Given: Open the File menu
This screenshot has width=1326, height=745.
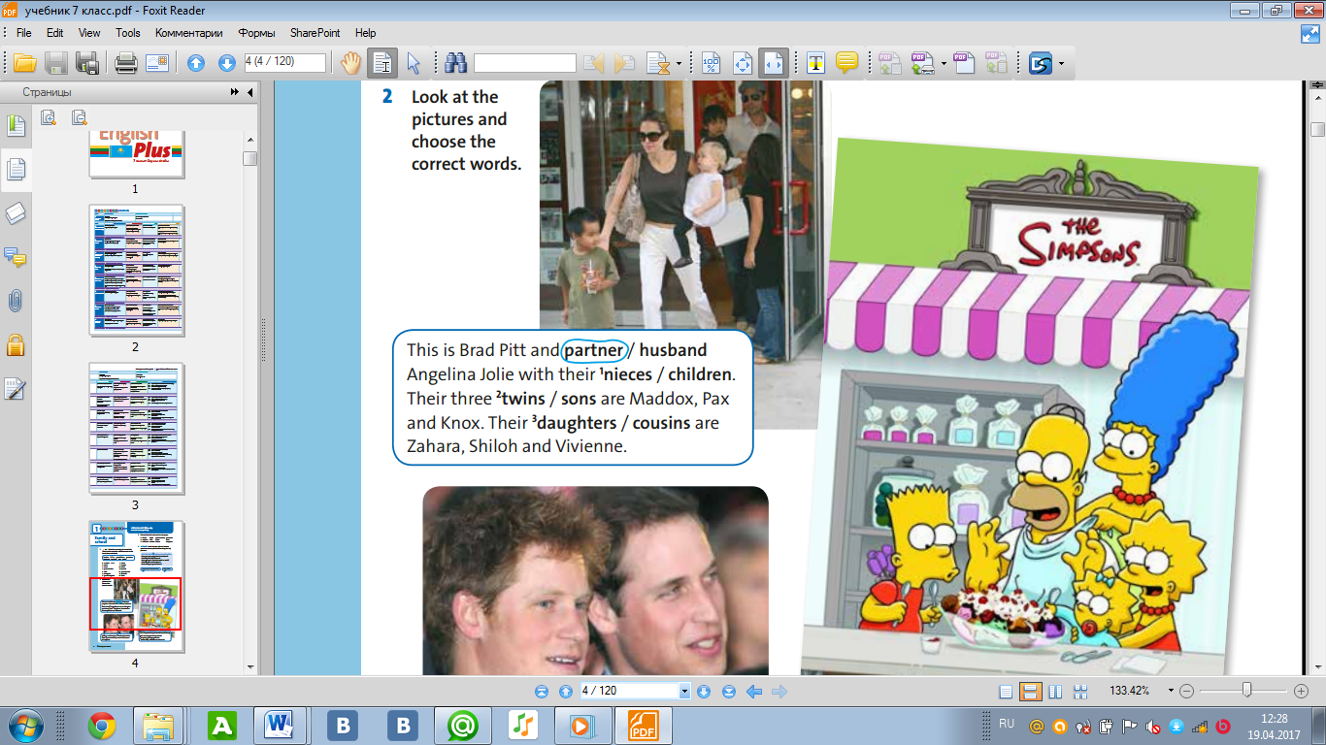Looking at the screenshot, I should [x=24, y=33].
